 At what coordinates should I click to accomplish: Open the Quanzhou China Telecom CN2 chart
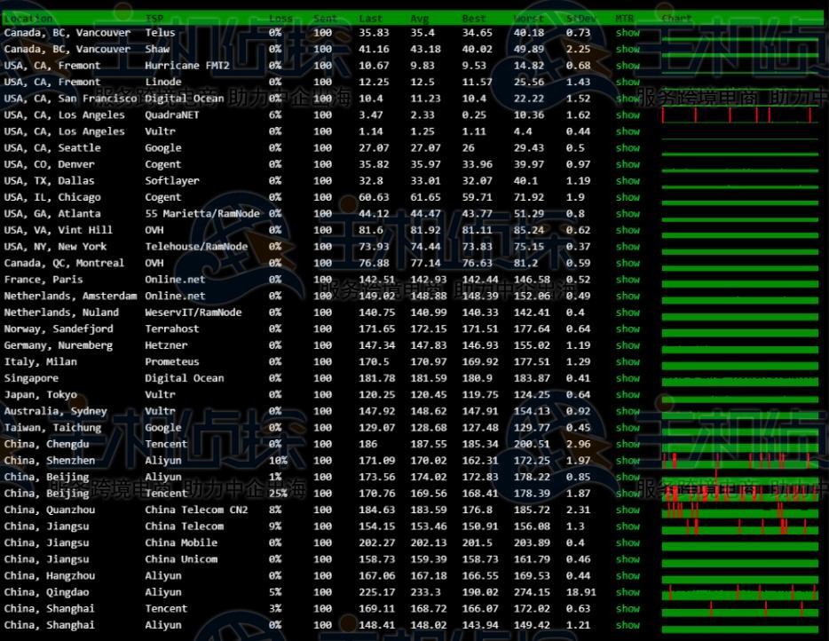click(x=739, y=510)
